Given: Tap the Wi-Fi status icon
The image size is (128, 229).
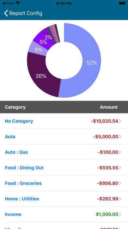Looking at the screenshot, I should [18, 3].
